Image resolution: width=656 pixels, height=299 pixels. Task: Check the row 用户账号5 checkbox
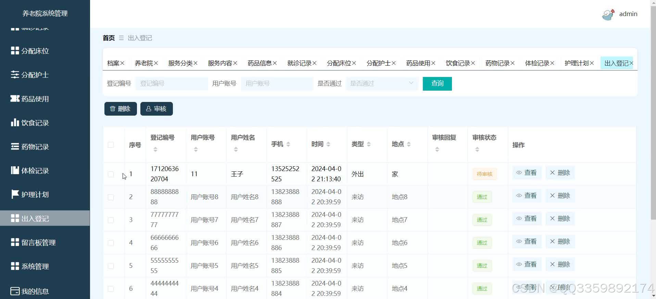(111, 266)
